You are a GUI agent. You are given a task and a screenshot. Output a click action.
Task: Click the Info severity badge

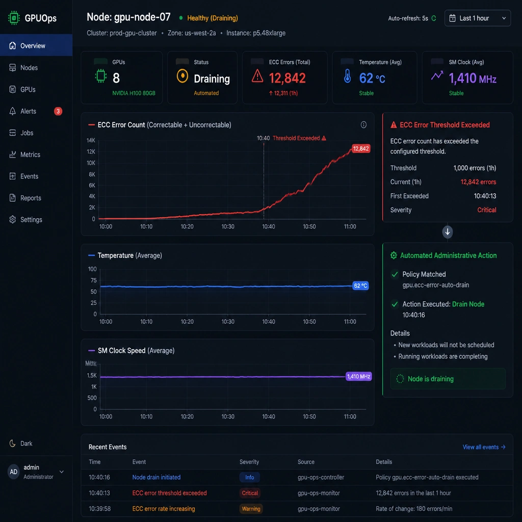(249, 477)
